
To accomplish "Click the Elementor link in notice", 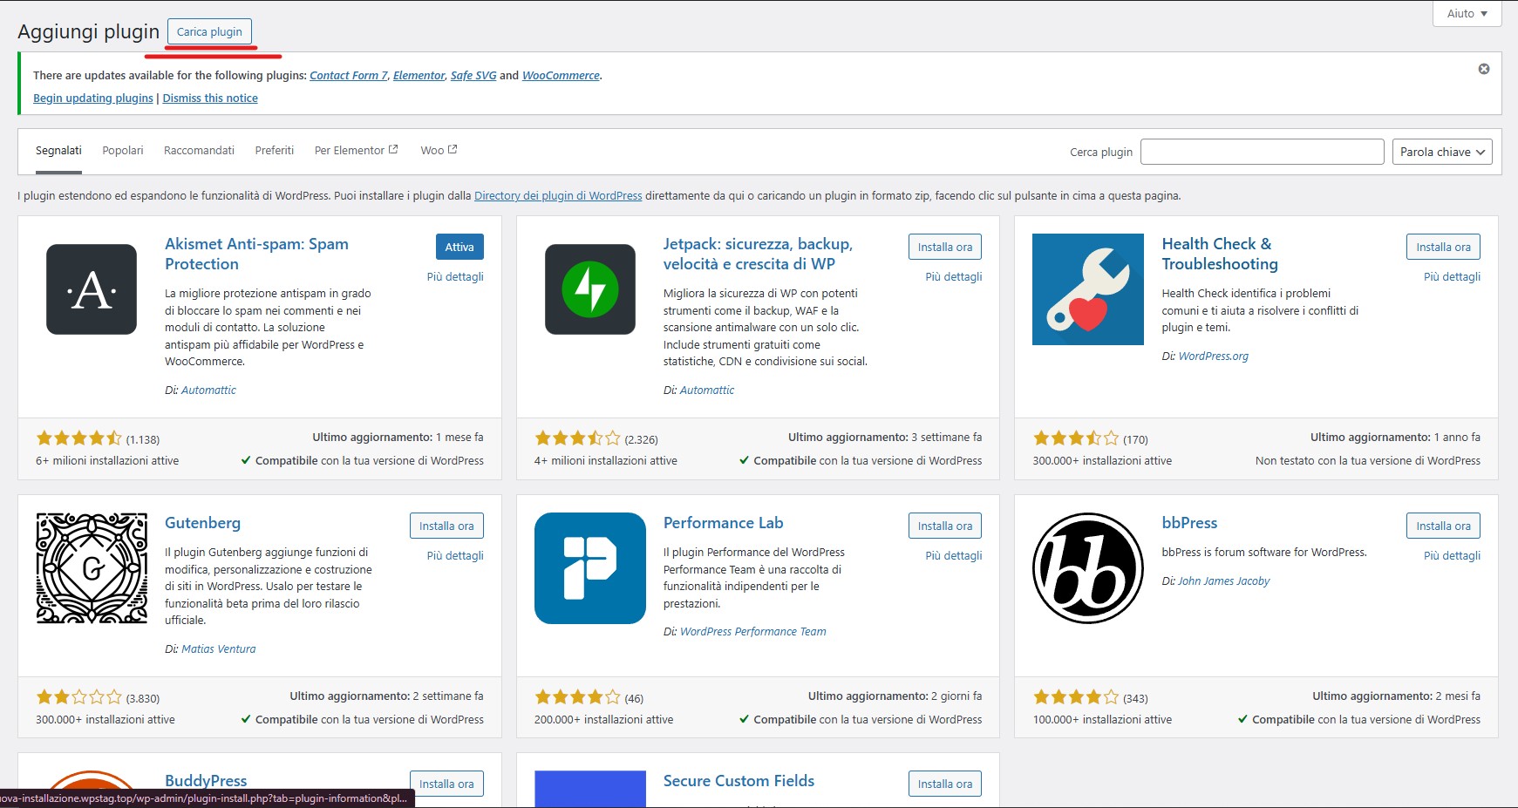I will (x=419, y=76).
